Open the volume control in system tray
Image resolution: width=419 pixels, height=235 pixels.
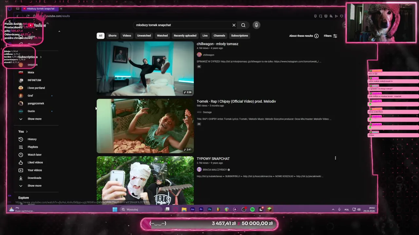pyautogui.click(x=358, y=210)
